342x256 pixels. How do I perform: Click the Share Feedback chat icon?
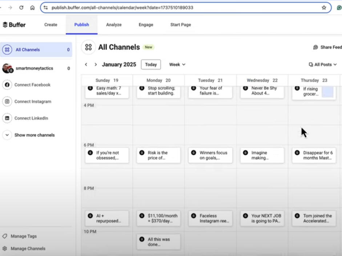click(x=315, y=47)
